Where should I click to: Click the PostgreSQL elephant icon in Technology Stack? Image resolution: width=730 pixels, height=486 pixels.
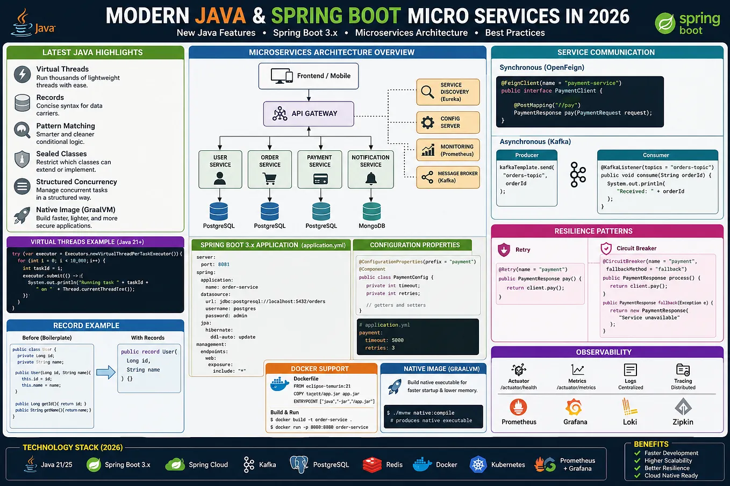pyautogui.click(x=298, y=465)
